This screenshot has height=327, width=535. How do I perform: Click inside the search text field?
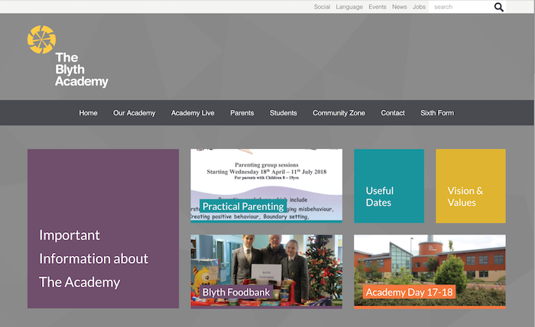coord(459,7)
